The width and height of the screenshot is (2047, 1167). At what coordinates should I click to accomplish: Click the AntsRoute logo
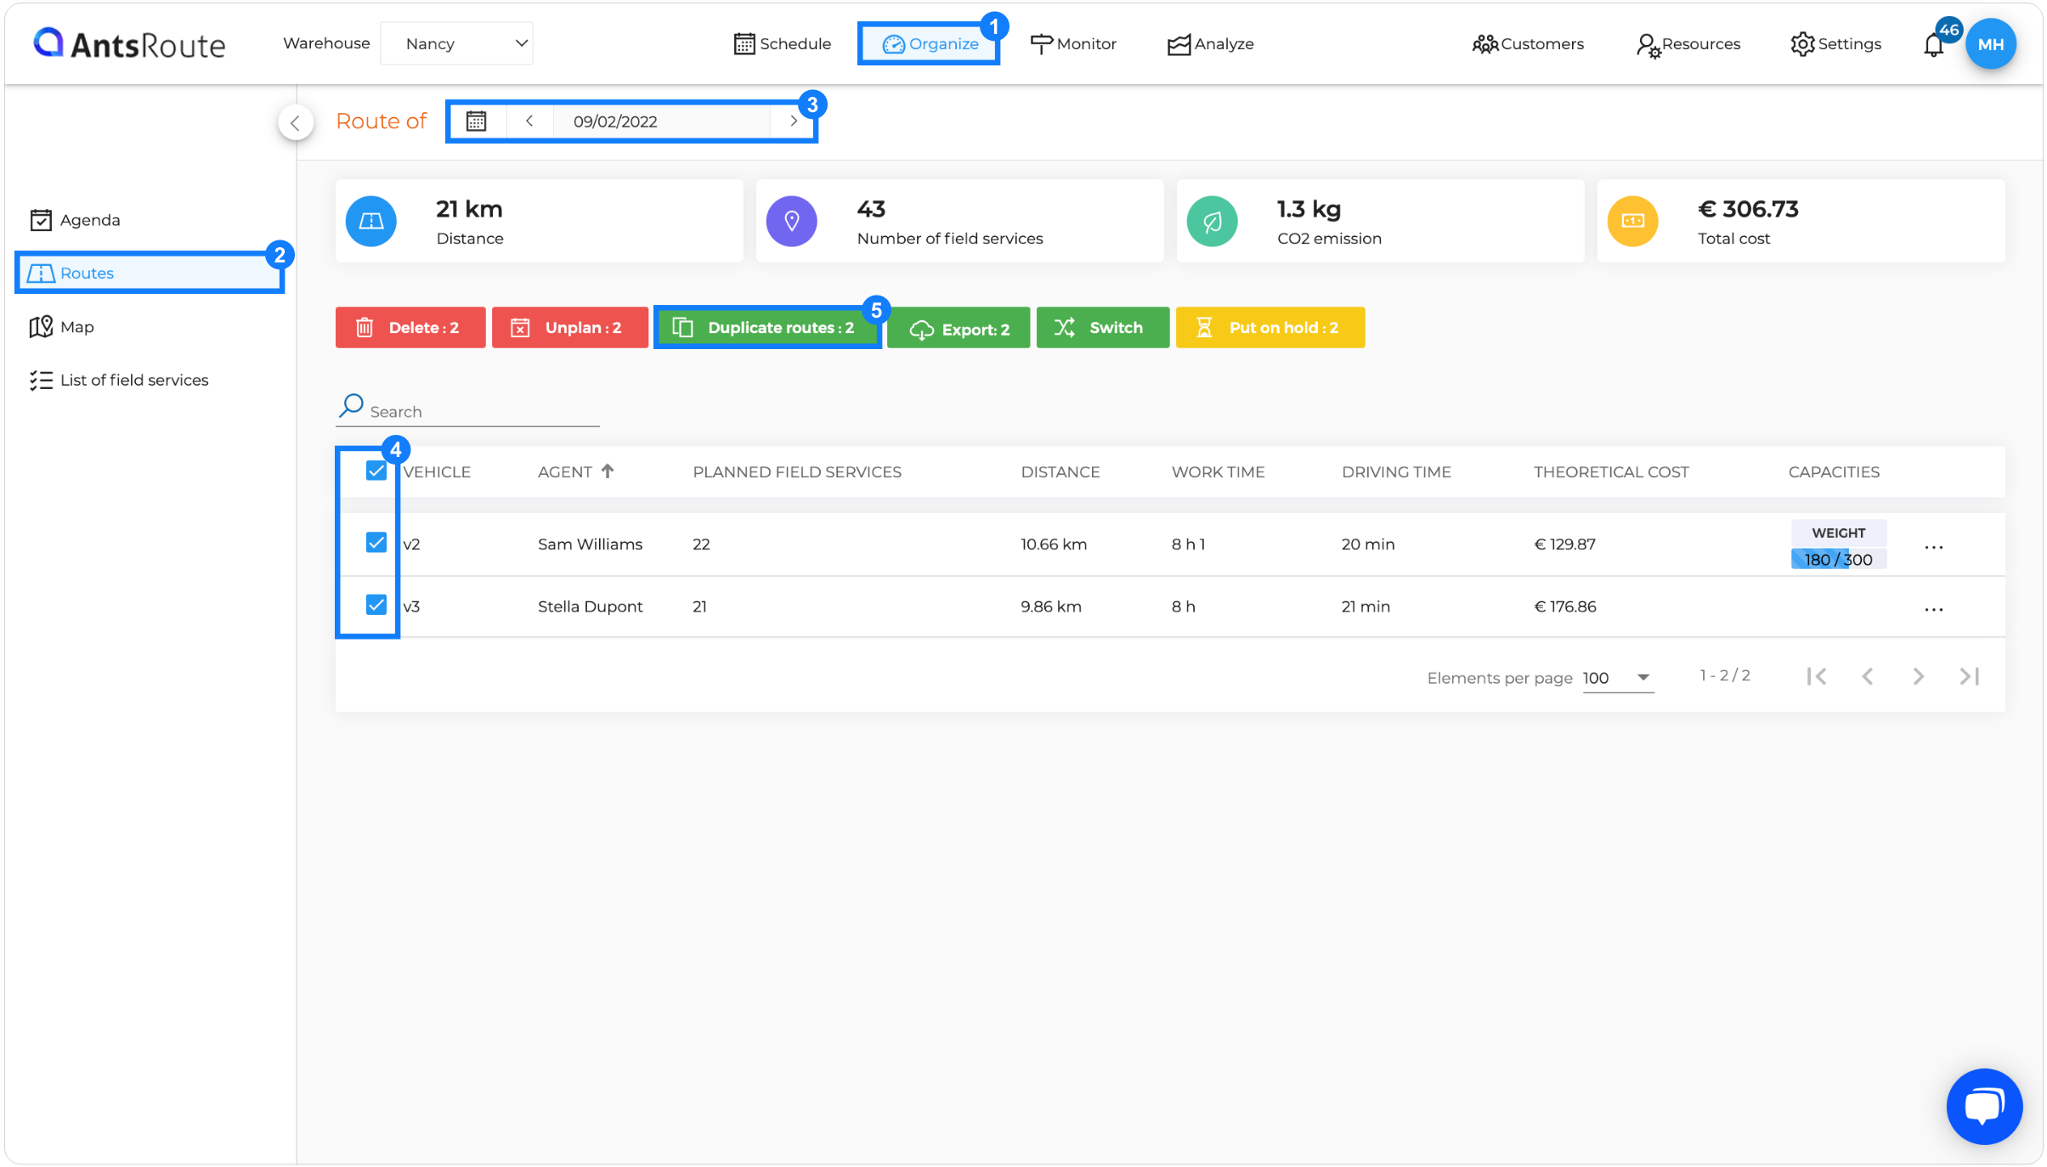pyautogui.click(x=129, y=43)
